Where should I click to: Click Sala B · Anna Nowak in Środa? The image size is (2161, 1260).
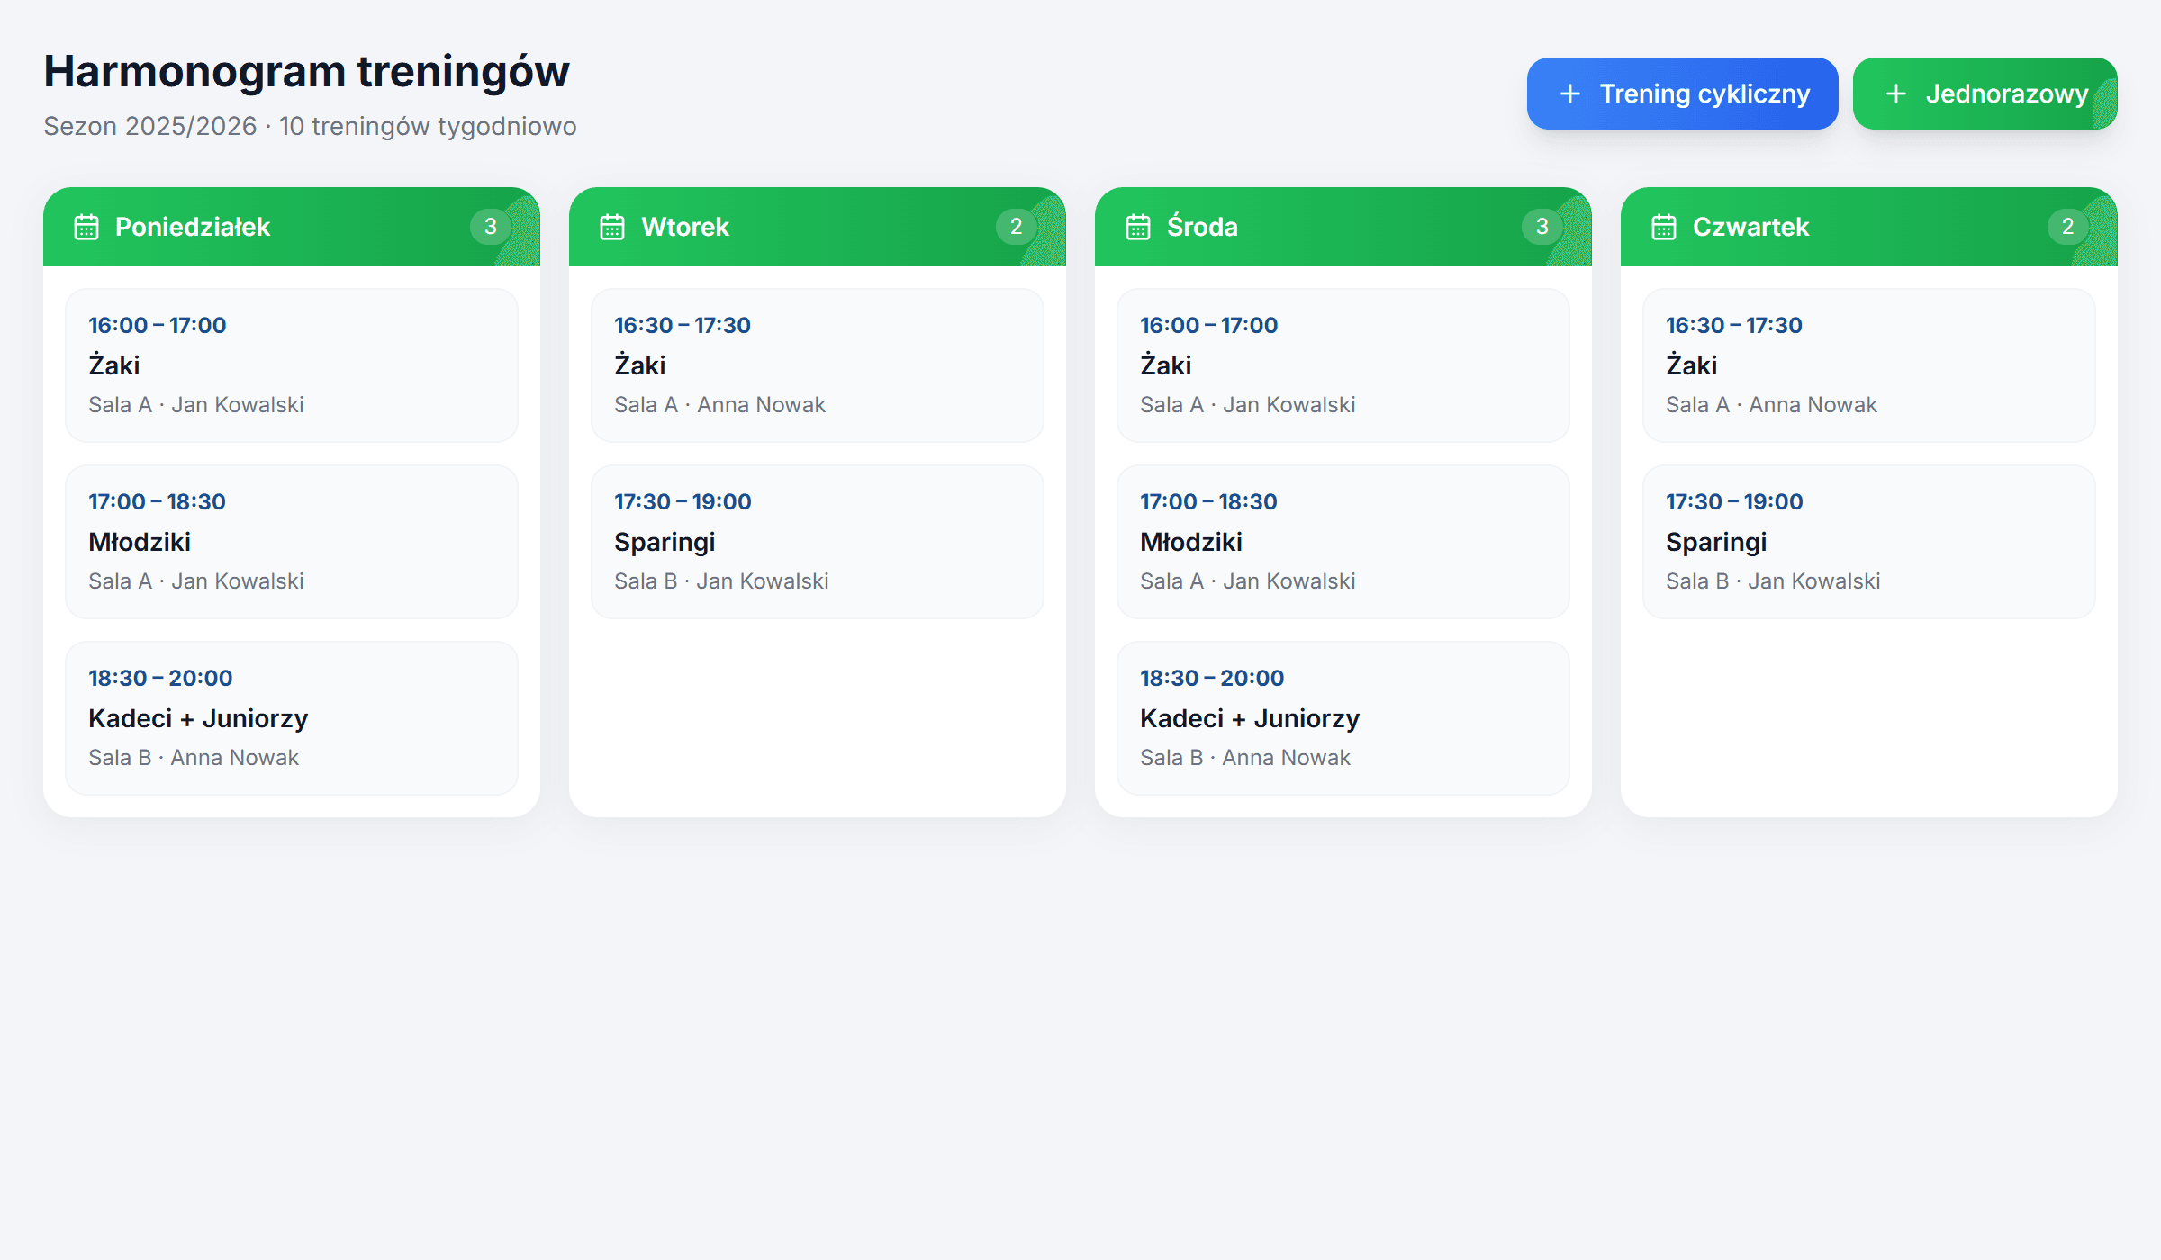click(1245, 758)
